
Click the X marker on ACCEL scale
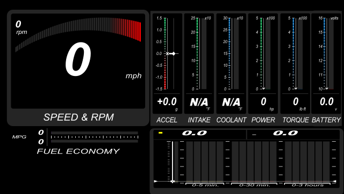coord(167,53)
